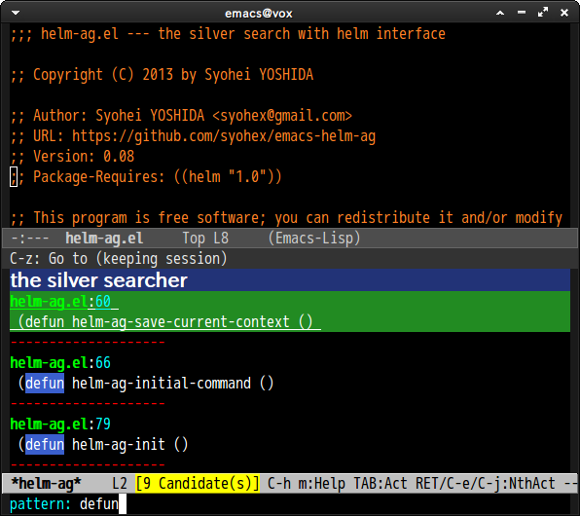Click the syohex@gmail.com email address
The image size is (580, 516).
click(282, 116)
